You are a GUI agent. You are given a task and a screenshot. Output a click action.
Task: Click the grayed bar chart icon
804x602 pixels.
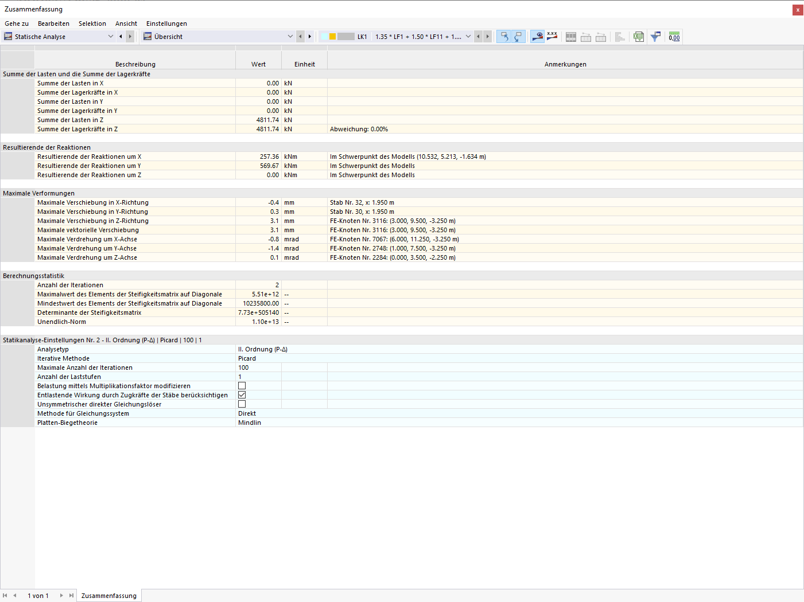[x=620, y=37]
